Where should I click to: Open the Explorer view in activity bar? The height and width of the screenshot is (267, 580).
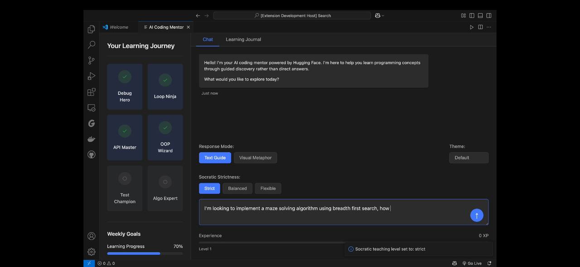point(92,29)
